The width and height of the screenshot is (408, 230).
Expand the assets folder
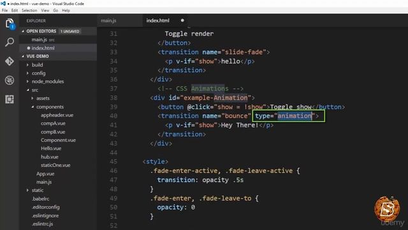pos(43,98)
